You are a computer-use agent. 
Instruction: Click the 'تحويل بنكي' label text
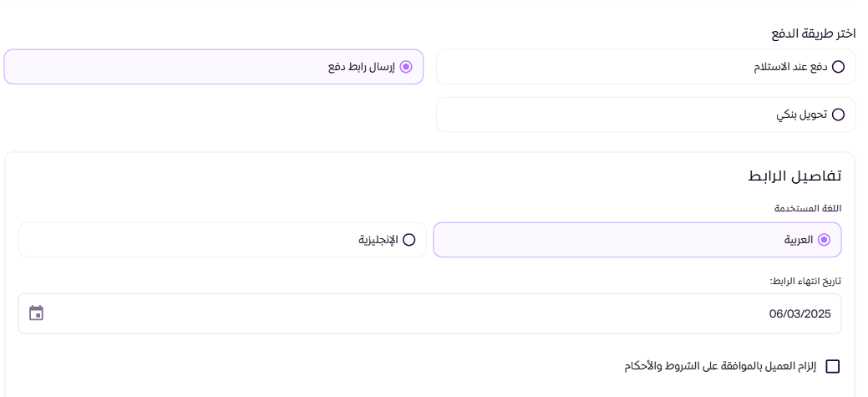coord(801,115)
